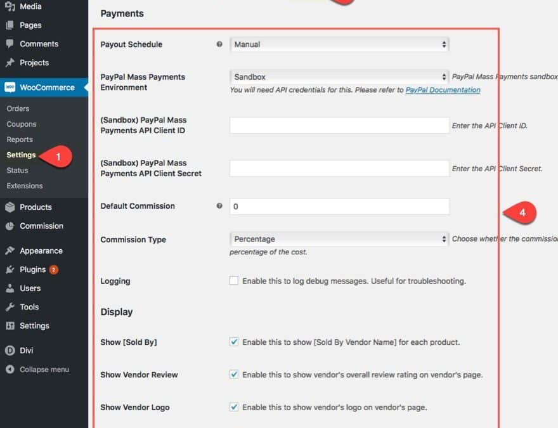This screenshot has width=558, height=428.
Task: Open the Commission Type dropdown
Action: pyautogui.click(x=339, y=239)
